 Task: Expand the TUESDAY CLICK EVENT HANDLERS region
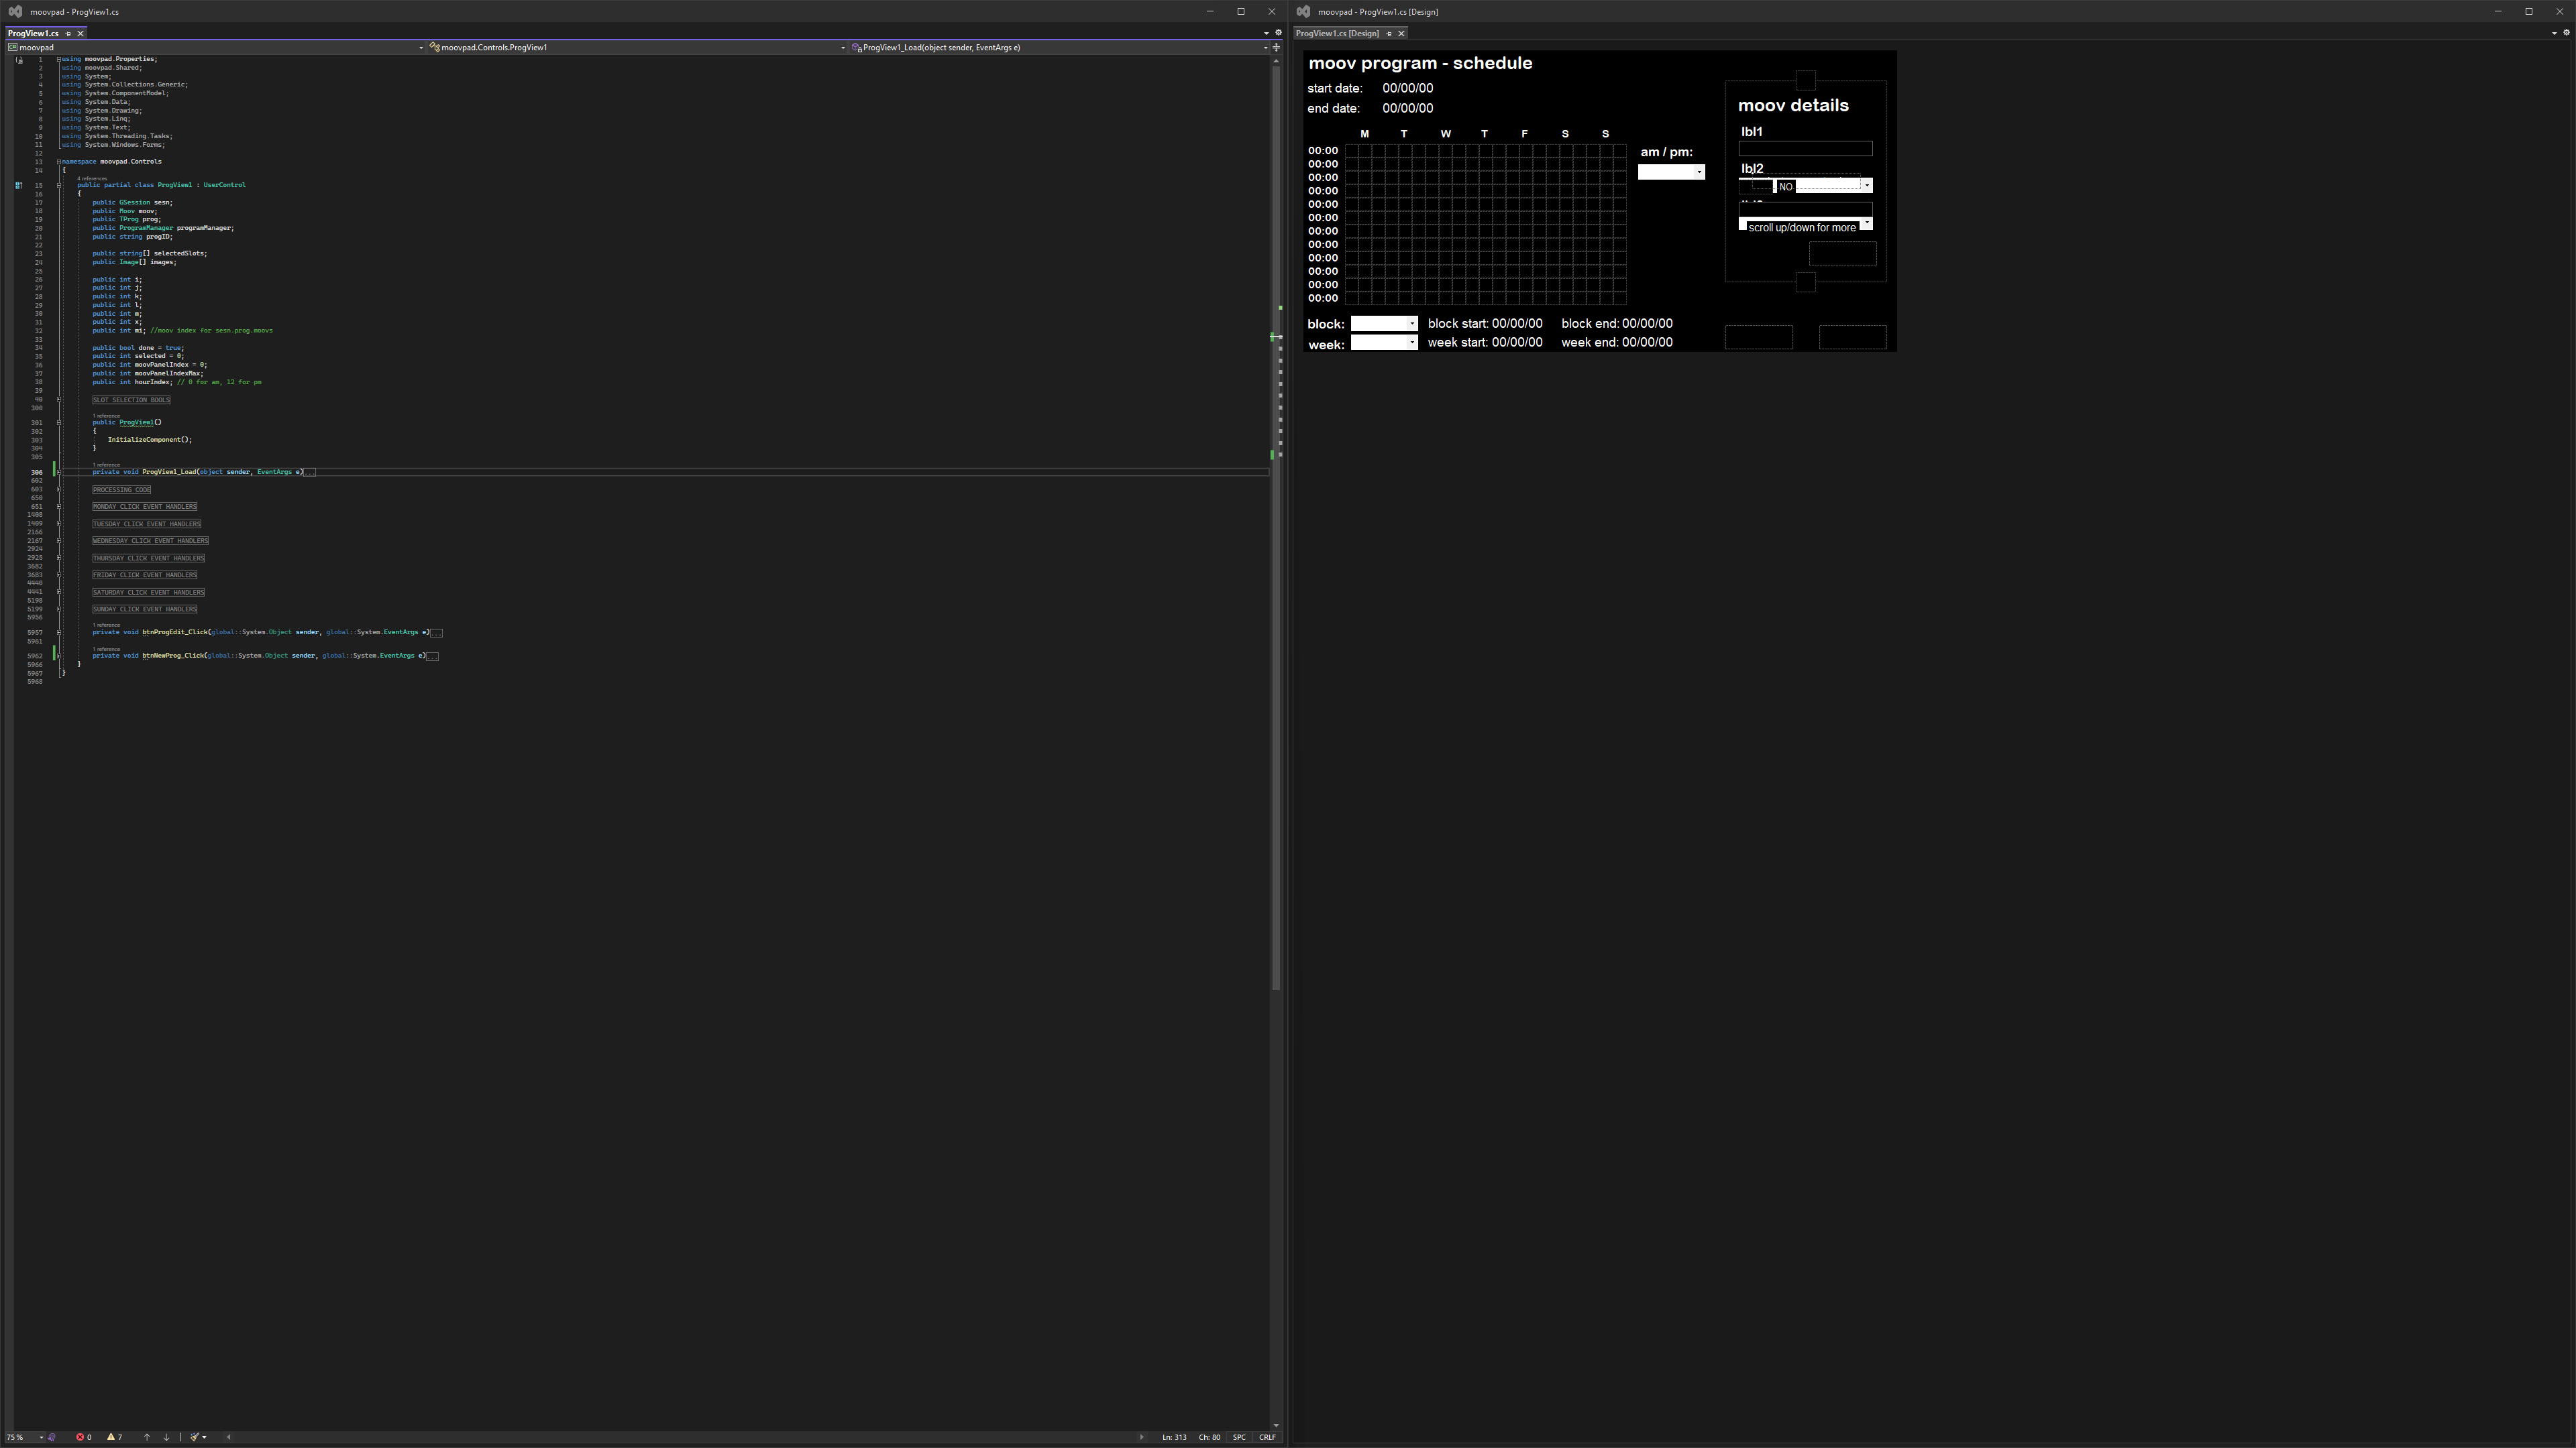pyautogui.click(x=59, y=524)
